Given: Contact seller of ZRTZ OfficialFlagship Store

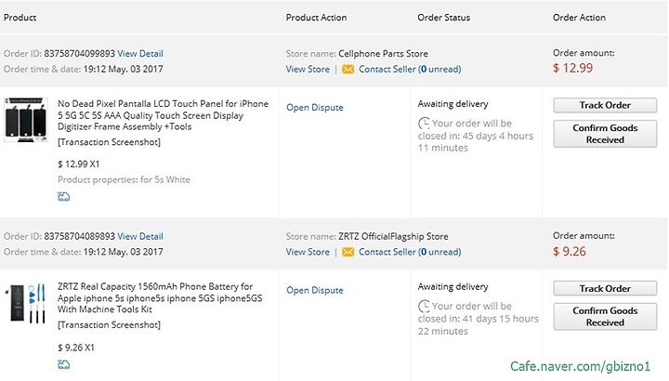Looking at the screenshot, I should (x=410, y=252).
